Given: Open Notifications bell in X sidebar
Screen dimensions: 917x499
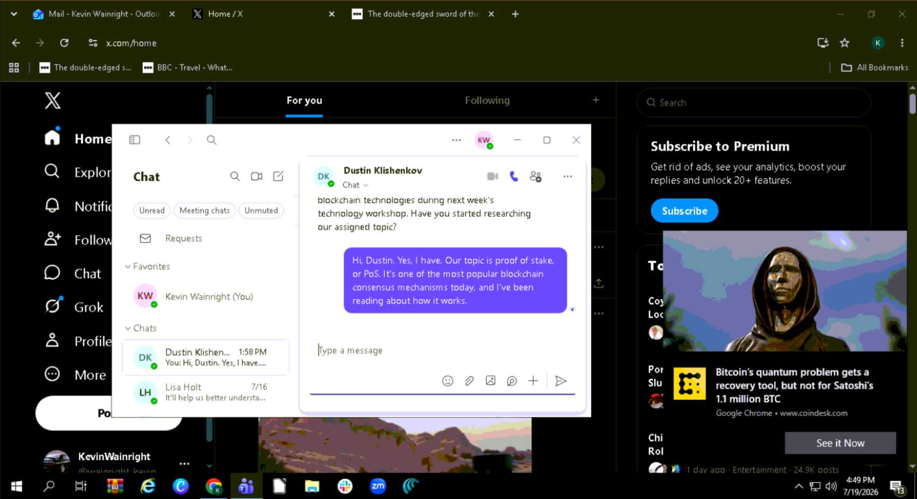Looking at the screenshot, I should (x=77, y=206).
